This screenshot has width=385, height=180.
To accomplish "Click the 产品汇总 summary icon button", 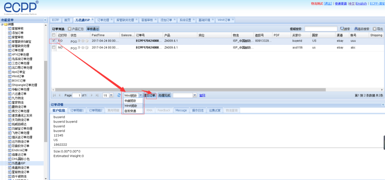I will click(70, 29).
